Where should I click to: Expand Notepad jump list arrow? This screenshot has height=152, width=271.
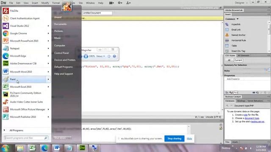click(x=48, y=49)
